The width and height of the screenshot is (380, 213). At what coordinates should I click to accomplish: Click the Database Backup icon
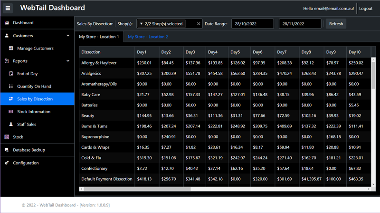pyautogui.click(x=7, y=150)
